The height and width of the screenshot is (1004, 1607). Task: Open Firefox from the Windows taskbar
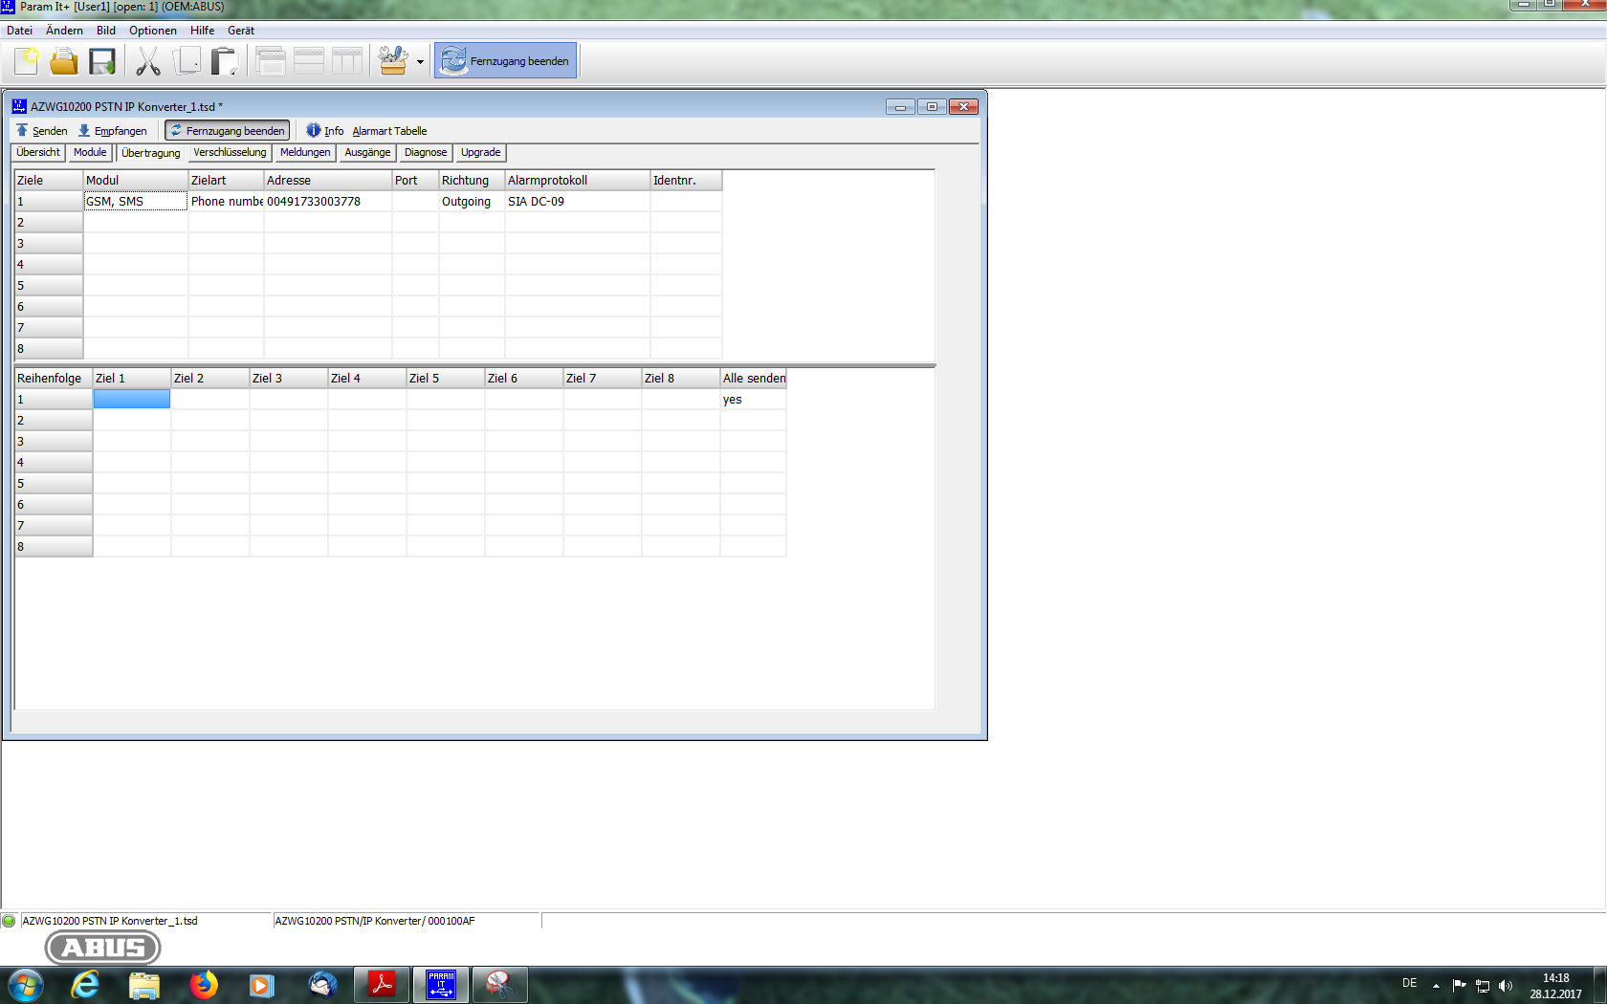coord(203,985)
